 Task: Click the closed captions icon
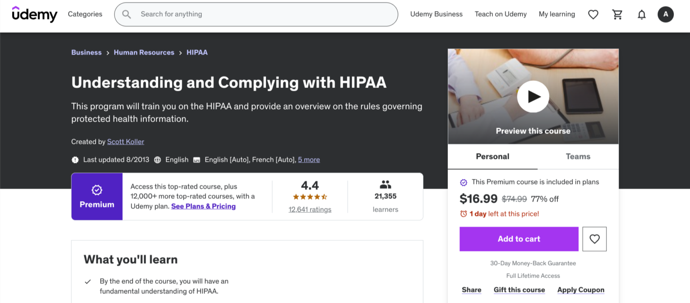pyautogui.click(x=197, y=160)
